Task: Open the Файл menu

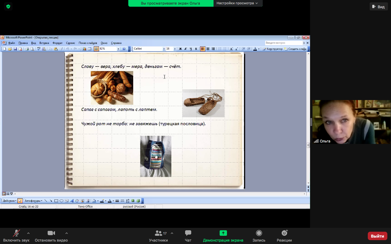Action: pos(12,43)
